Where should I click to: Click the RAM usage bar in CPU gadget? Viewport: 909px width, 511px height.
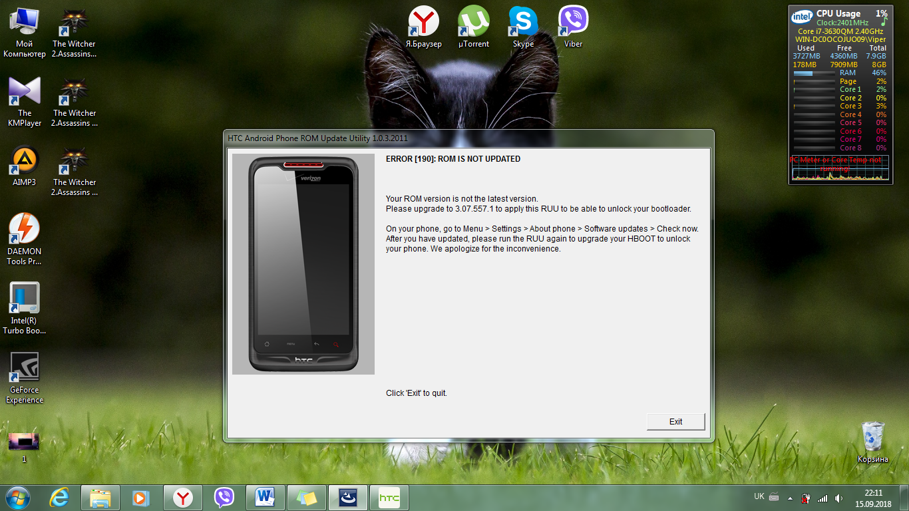[x=815, y=73]
